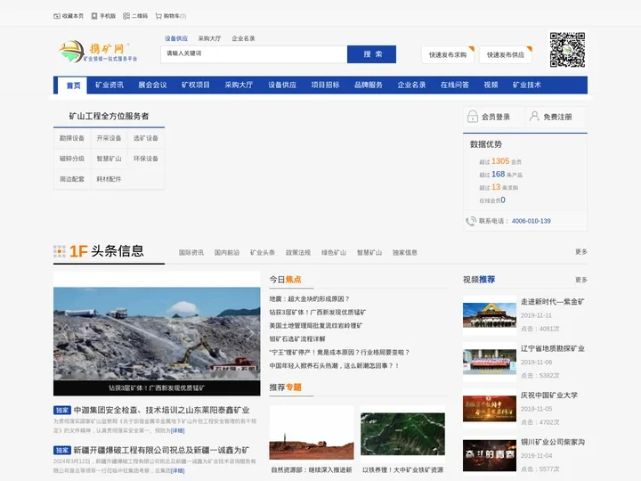The image size is (641, 481).
Task: Select 周边配套 category
Action: click(72, 179)
